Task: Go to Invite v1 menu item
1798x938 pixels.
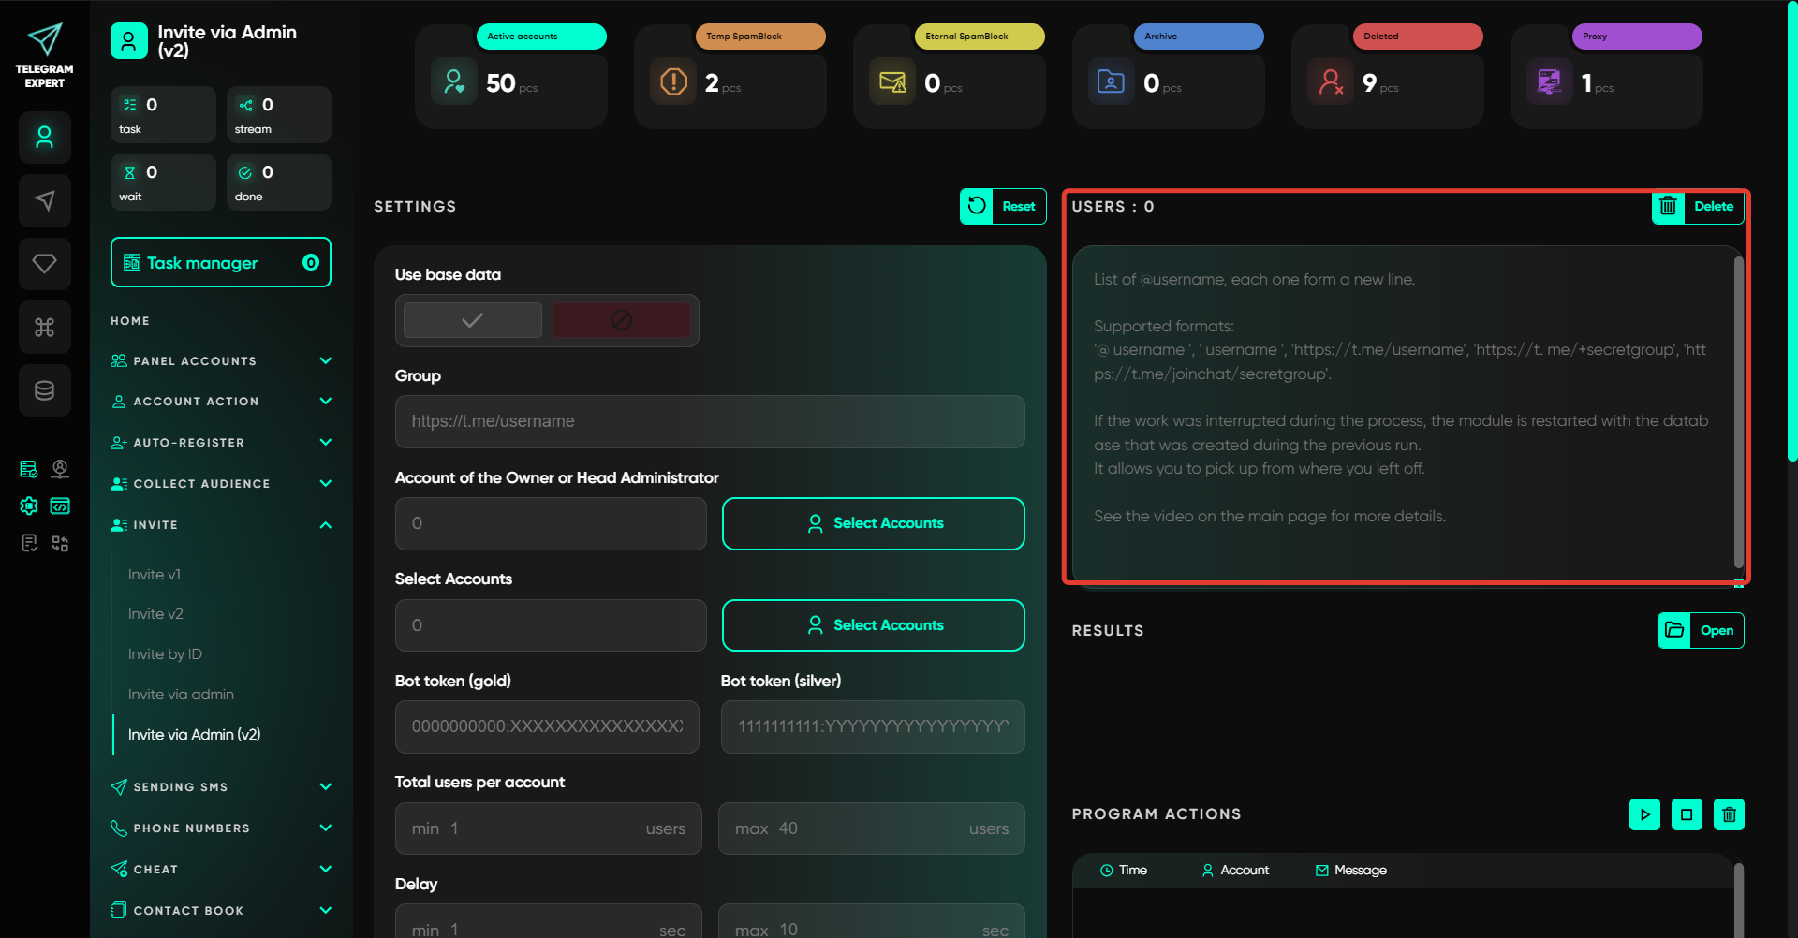Action: [155, 575]
